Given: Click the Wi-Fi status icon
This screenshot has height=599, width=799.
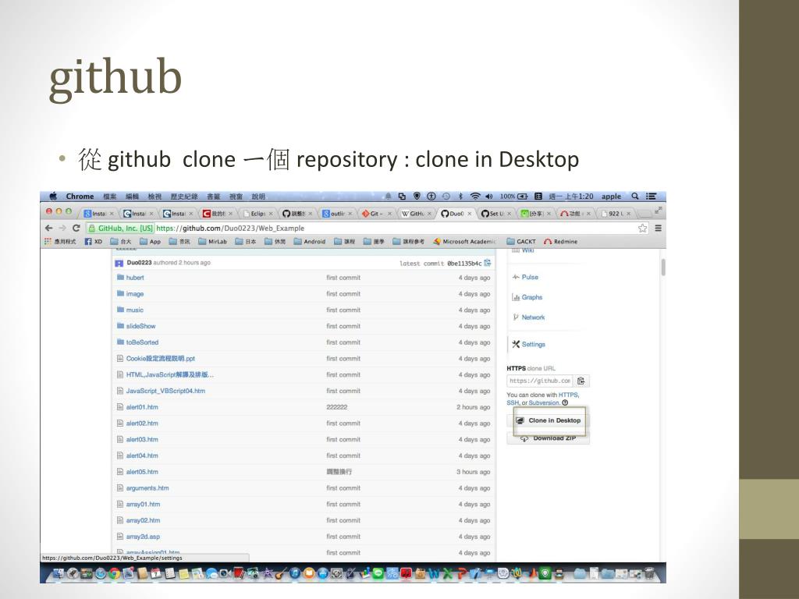Looking at the screenshot, I should point(475,196).
